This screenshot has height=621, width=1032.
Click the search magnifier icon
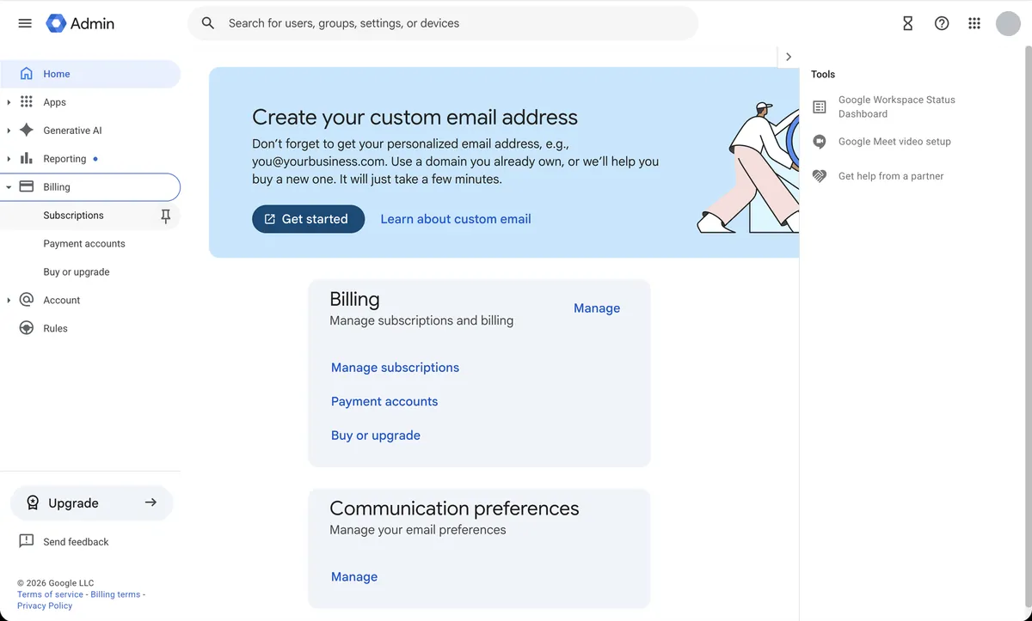(x=208, y=23)
